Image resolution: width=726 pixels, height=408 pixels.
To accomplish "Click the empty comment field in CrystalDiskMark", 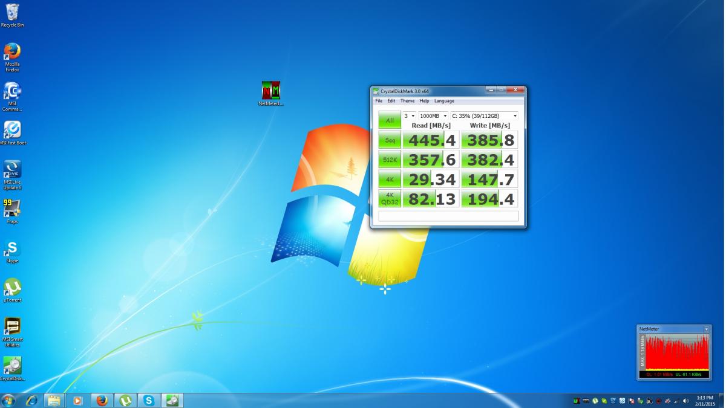I will (x=448, y=216).
